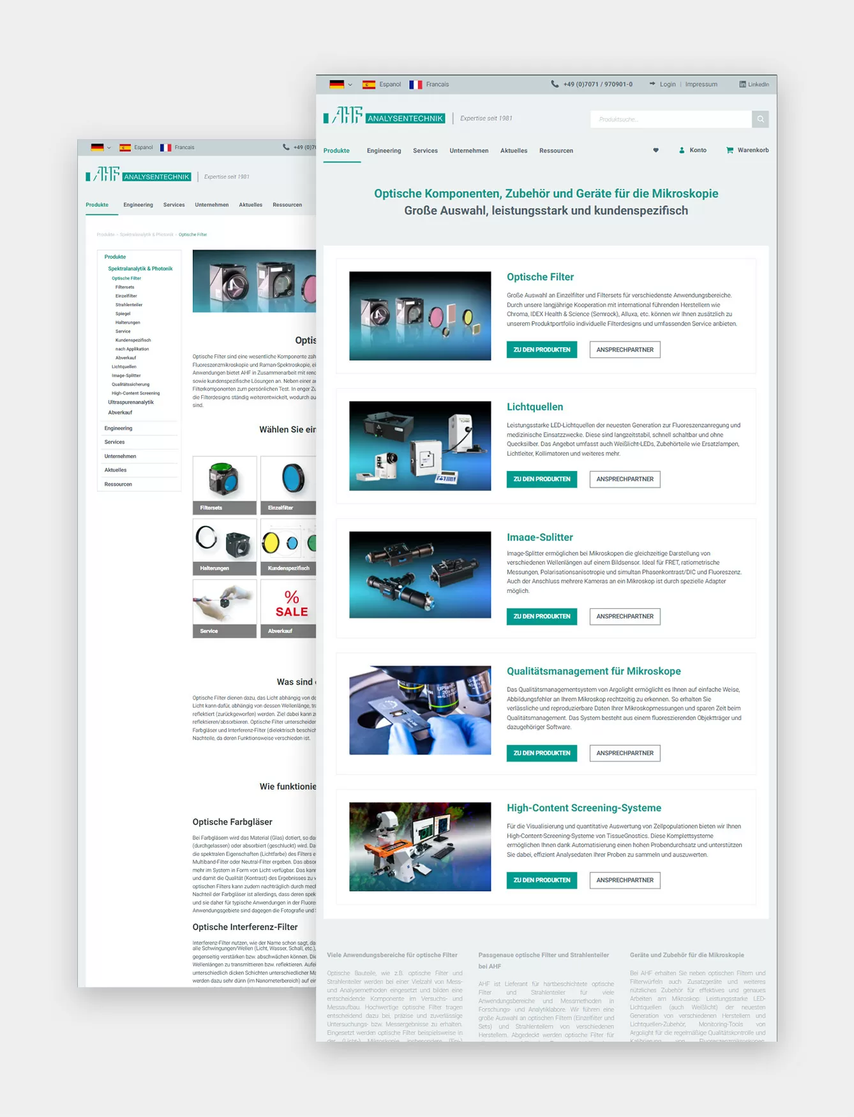Expand the German flag language dropdown
The height and width of the screenshot is (1117, 854).
point(341,84)
